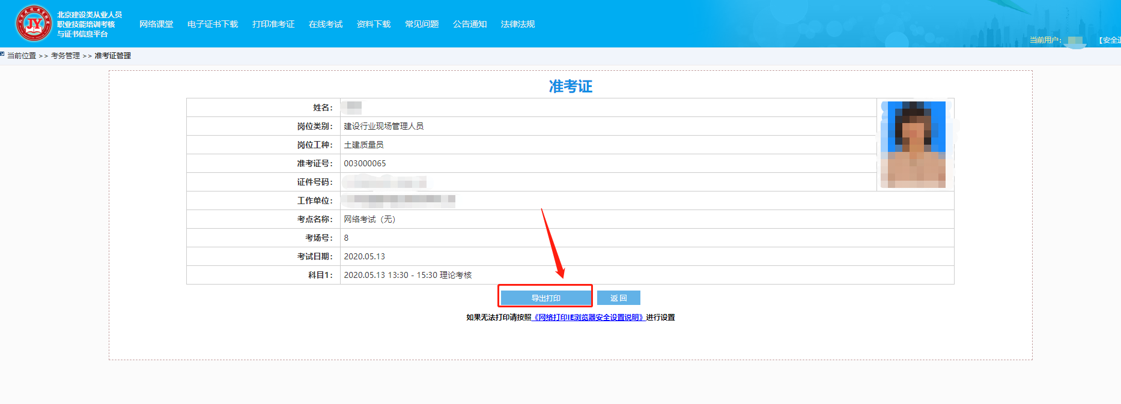1121x404 pixels.
Task: Click 准考证管理 in the breadcrumb
Action: coord(113,56)
